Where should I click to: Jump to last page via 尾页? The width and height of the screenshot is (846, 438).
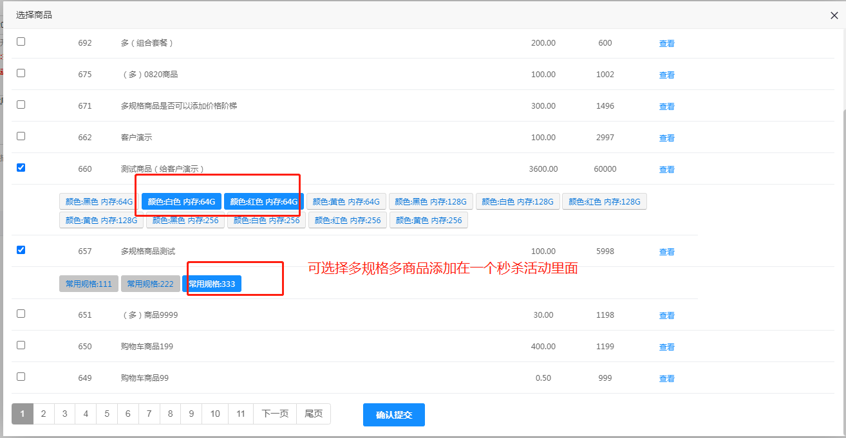point(314,414)
